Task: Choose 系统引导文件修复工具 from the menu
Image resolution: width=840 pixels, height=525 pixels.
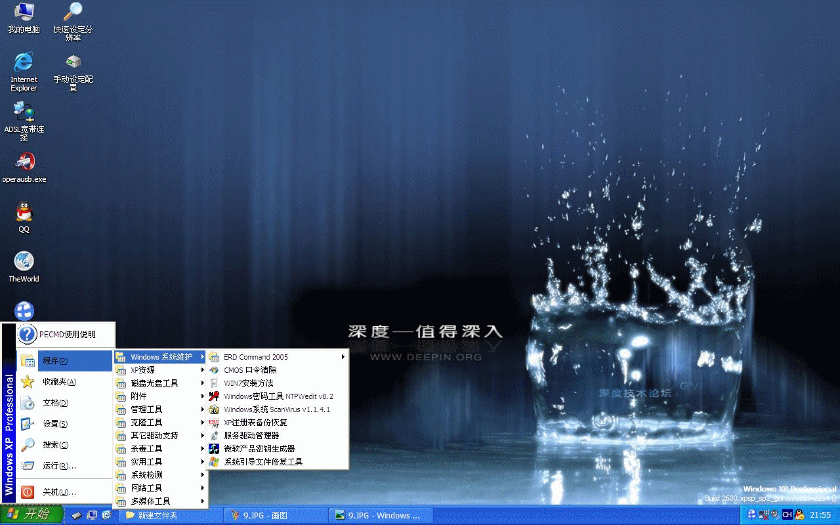Action: (263, 462)
